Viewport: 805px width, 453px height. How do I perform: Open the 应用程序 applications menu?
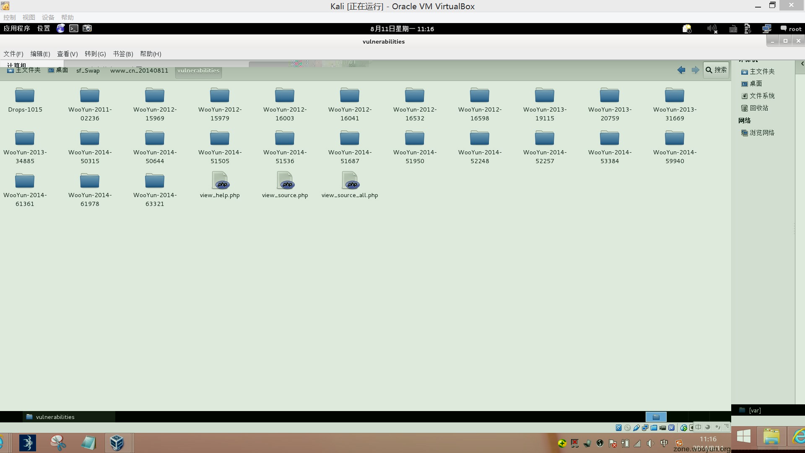tap(17, 29)
